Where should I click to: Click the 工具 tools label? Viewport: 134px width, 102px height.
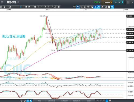pyautogui.click(x=74, y=6)
